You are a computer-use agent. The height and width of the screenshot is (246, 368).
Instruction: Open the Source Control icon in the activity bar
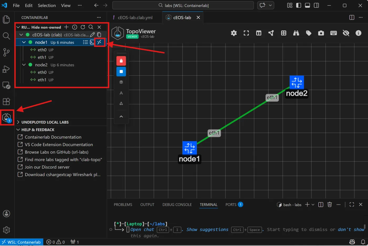[6, 52]
